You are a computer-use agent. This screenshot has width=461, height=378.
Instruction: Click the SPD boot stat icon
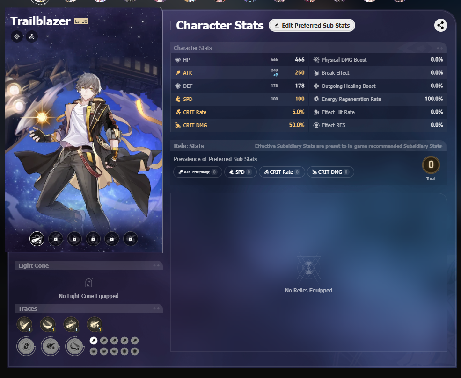pyautogui.click(x=177, y=99)
